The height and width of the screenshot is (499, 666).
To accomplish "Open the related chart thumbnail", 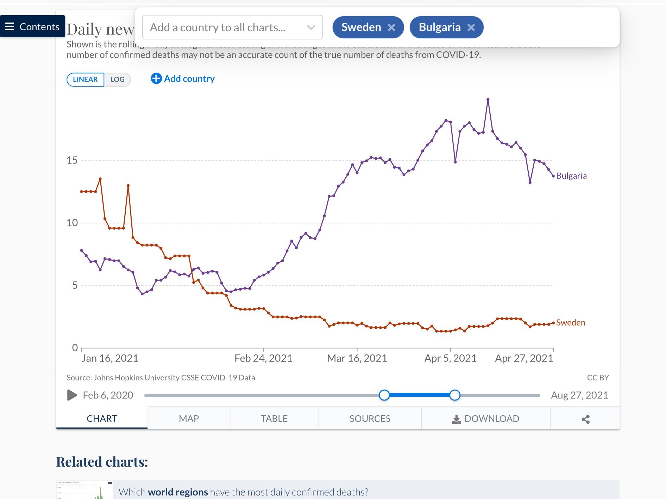I will [84, 490].
